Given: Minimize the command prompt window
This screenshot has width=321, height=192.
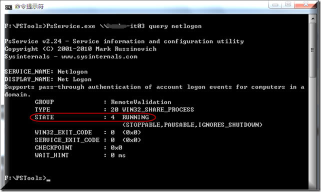Looking at the screenshot, I should (275, 4).
